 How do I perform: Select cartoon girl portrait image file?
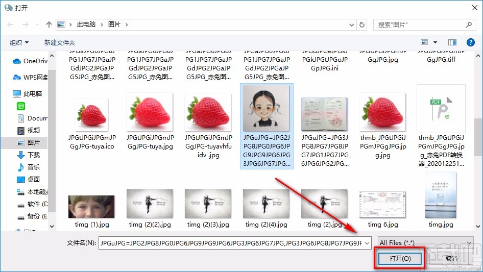click(267, 126)
